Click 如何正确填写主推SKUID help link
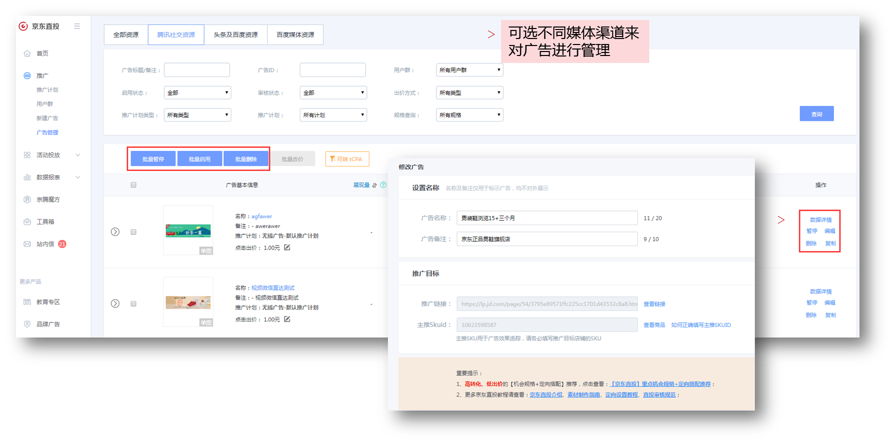Screen dimensions: 892x443 tap(701, 325)
